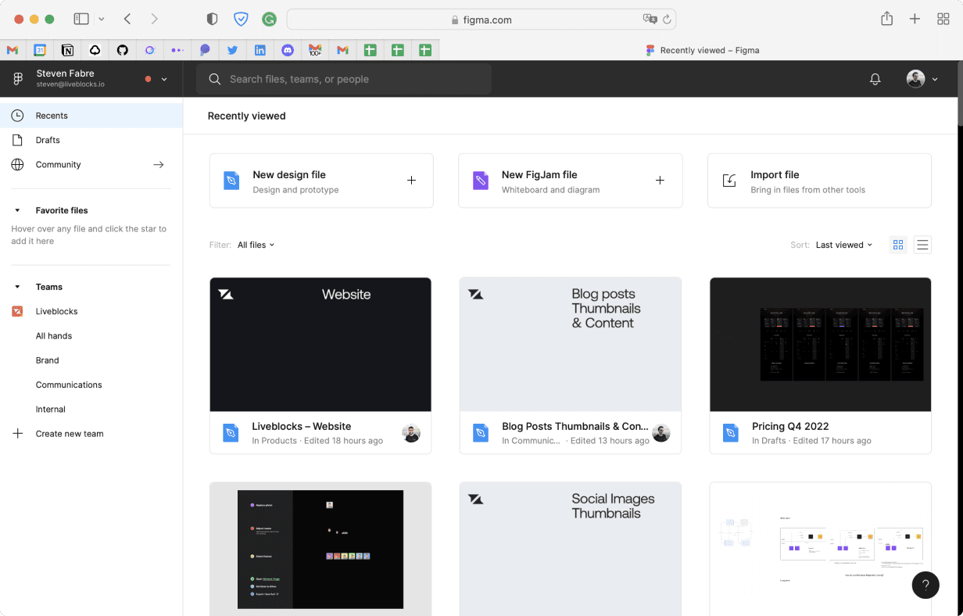Image resolution: width=963 pixels, height=616 pixels.
Task: Click the Drafts document icon
Action: [x=17, y=139]
